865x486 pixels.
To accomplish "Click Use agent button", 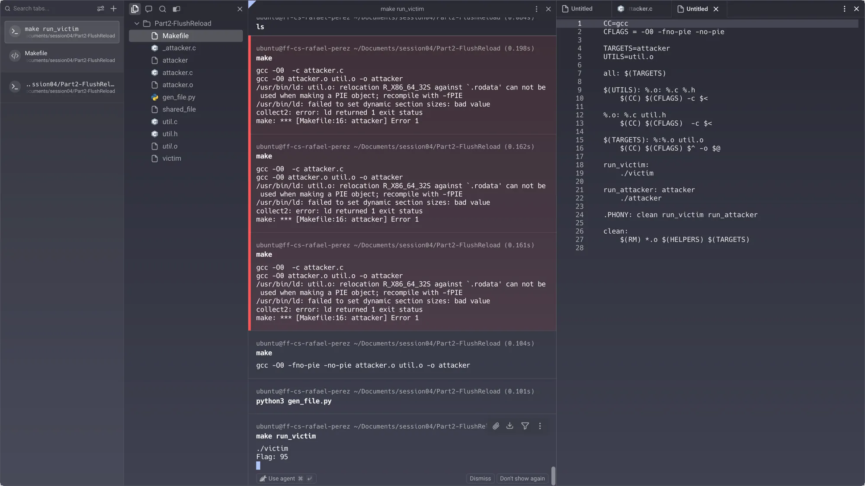I will [x=286, y=478].
